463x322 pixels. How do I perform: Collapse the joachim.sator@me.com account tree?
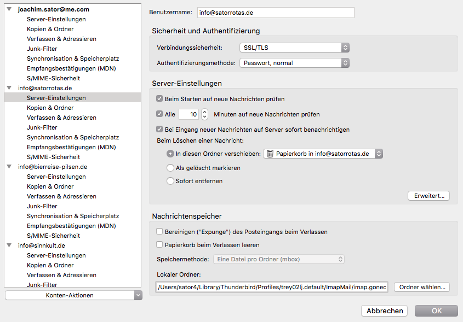tap(9, 9)
